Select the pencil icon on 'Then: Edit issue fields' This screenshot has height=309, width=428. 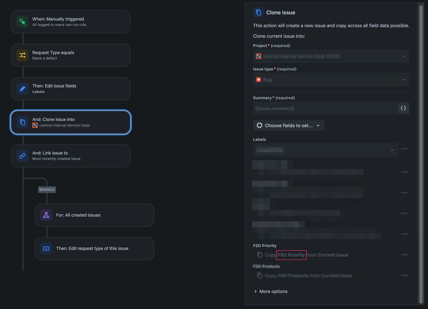pyautogui.click(x=22, y=88)
